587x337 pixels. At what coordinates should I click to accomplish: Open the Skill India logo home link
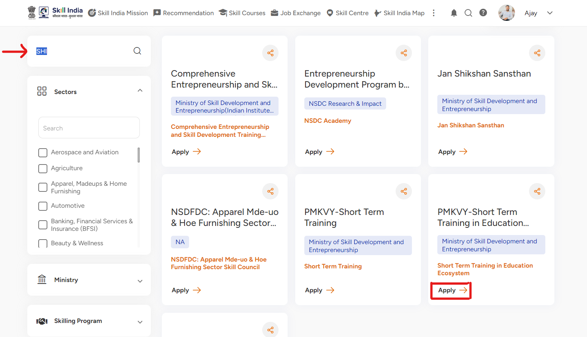pos(55,13)
